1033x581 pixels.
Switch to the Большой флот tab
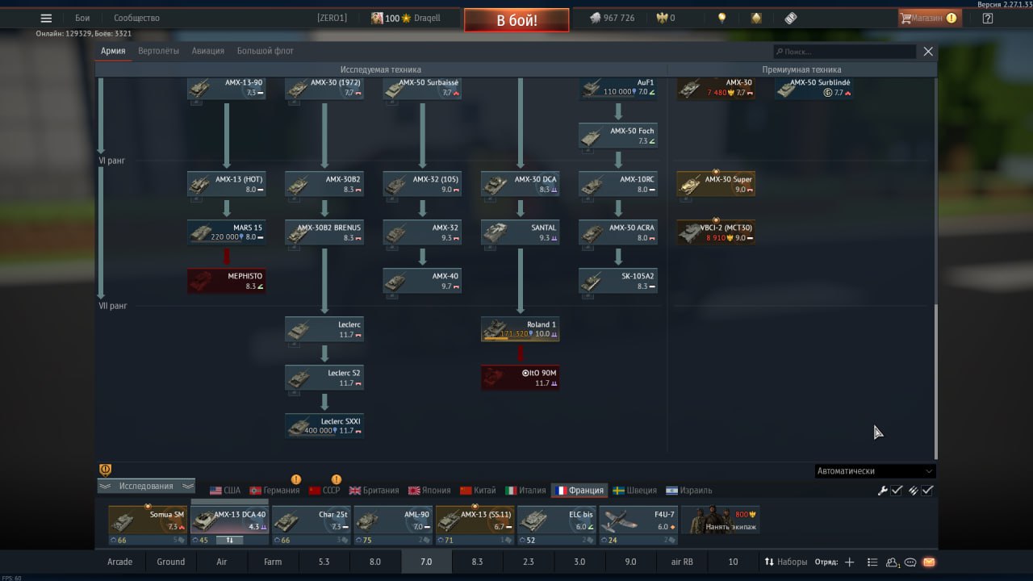[x=266, y=51]
